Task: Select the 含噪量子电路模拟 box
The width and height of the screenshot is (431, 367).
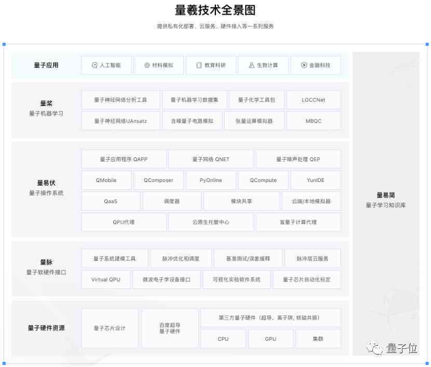Action: [x=192, y=121]
